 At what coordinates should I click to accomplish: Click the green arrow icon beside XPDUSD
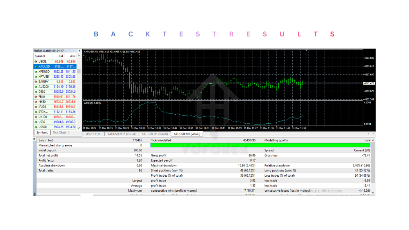click(x=35, y=71)
